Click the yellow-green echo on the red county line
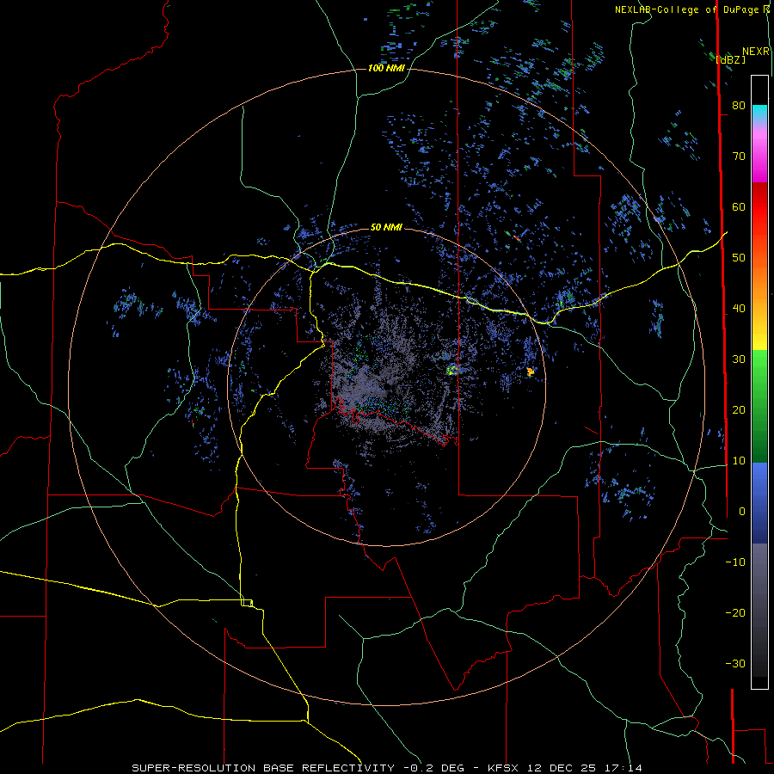Viewport: 774px width, 774px height. point(452,369)
